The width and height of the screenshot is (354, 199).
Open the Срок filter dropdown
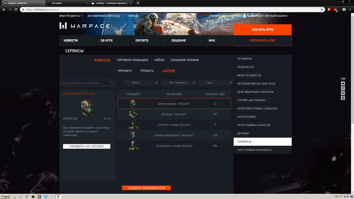(216, 83)
